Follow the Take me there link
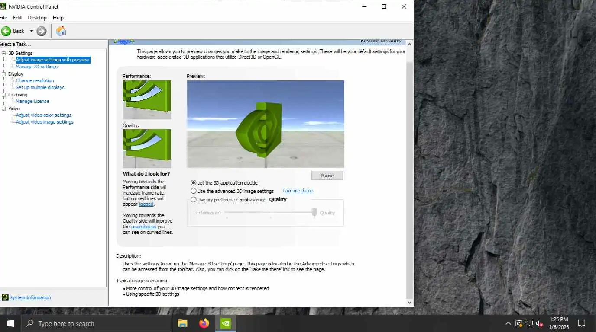Image resolution: width=596 pixels, height=332 pixels. [x=298, y=191]
